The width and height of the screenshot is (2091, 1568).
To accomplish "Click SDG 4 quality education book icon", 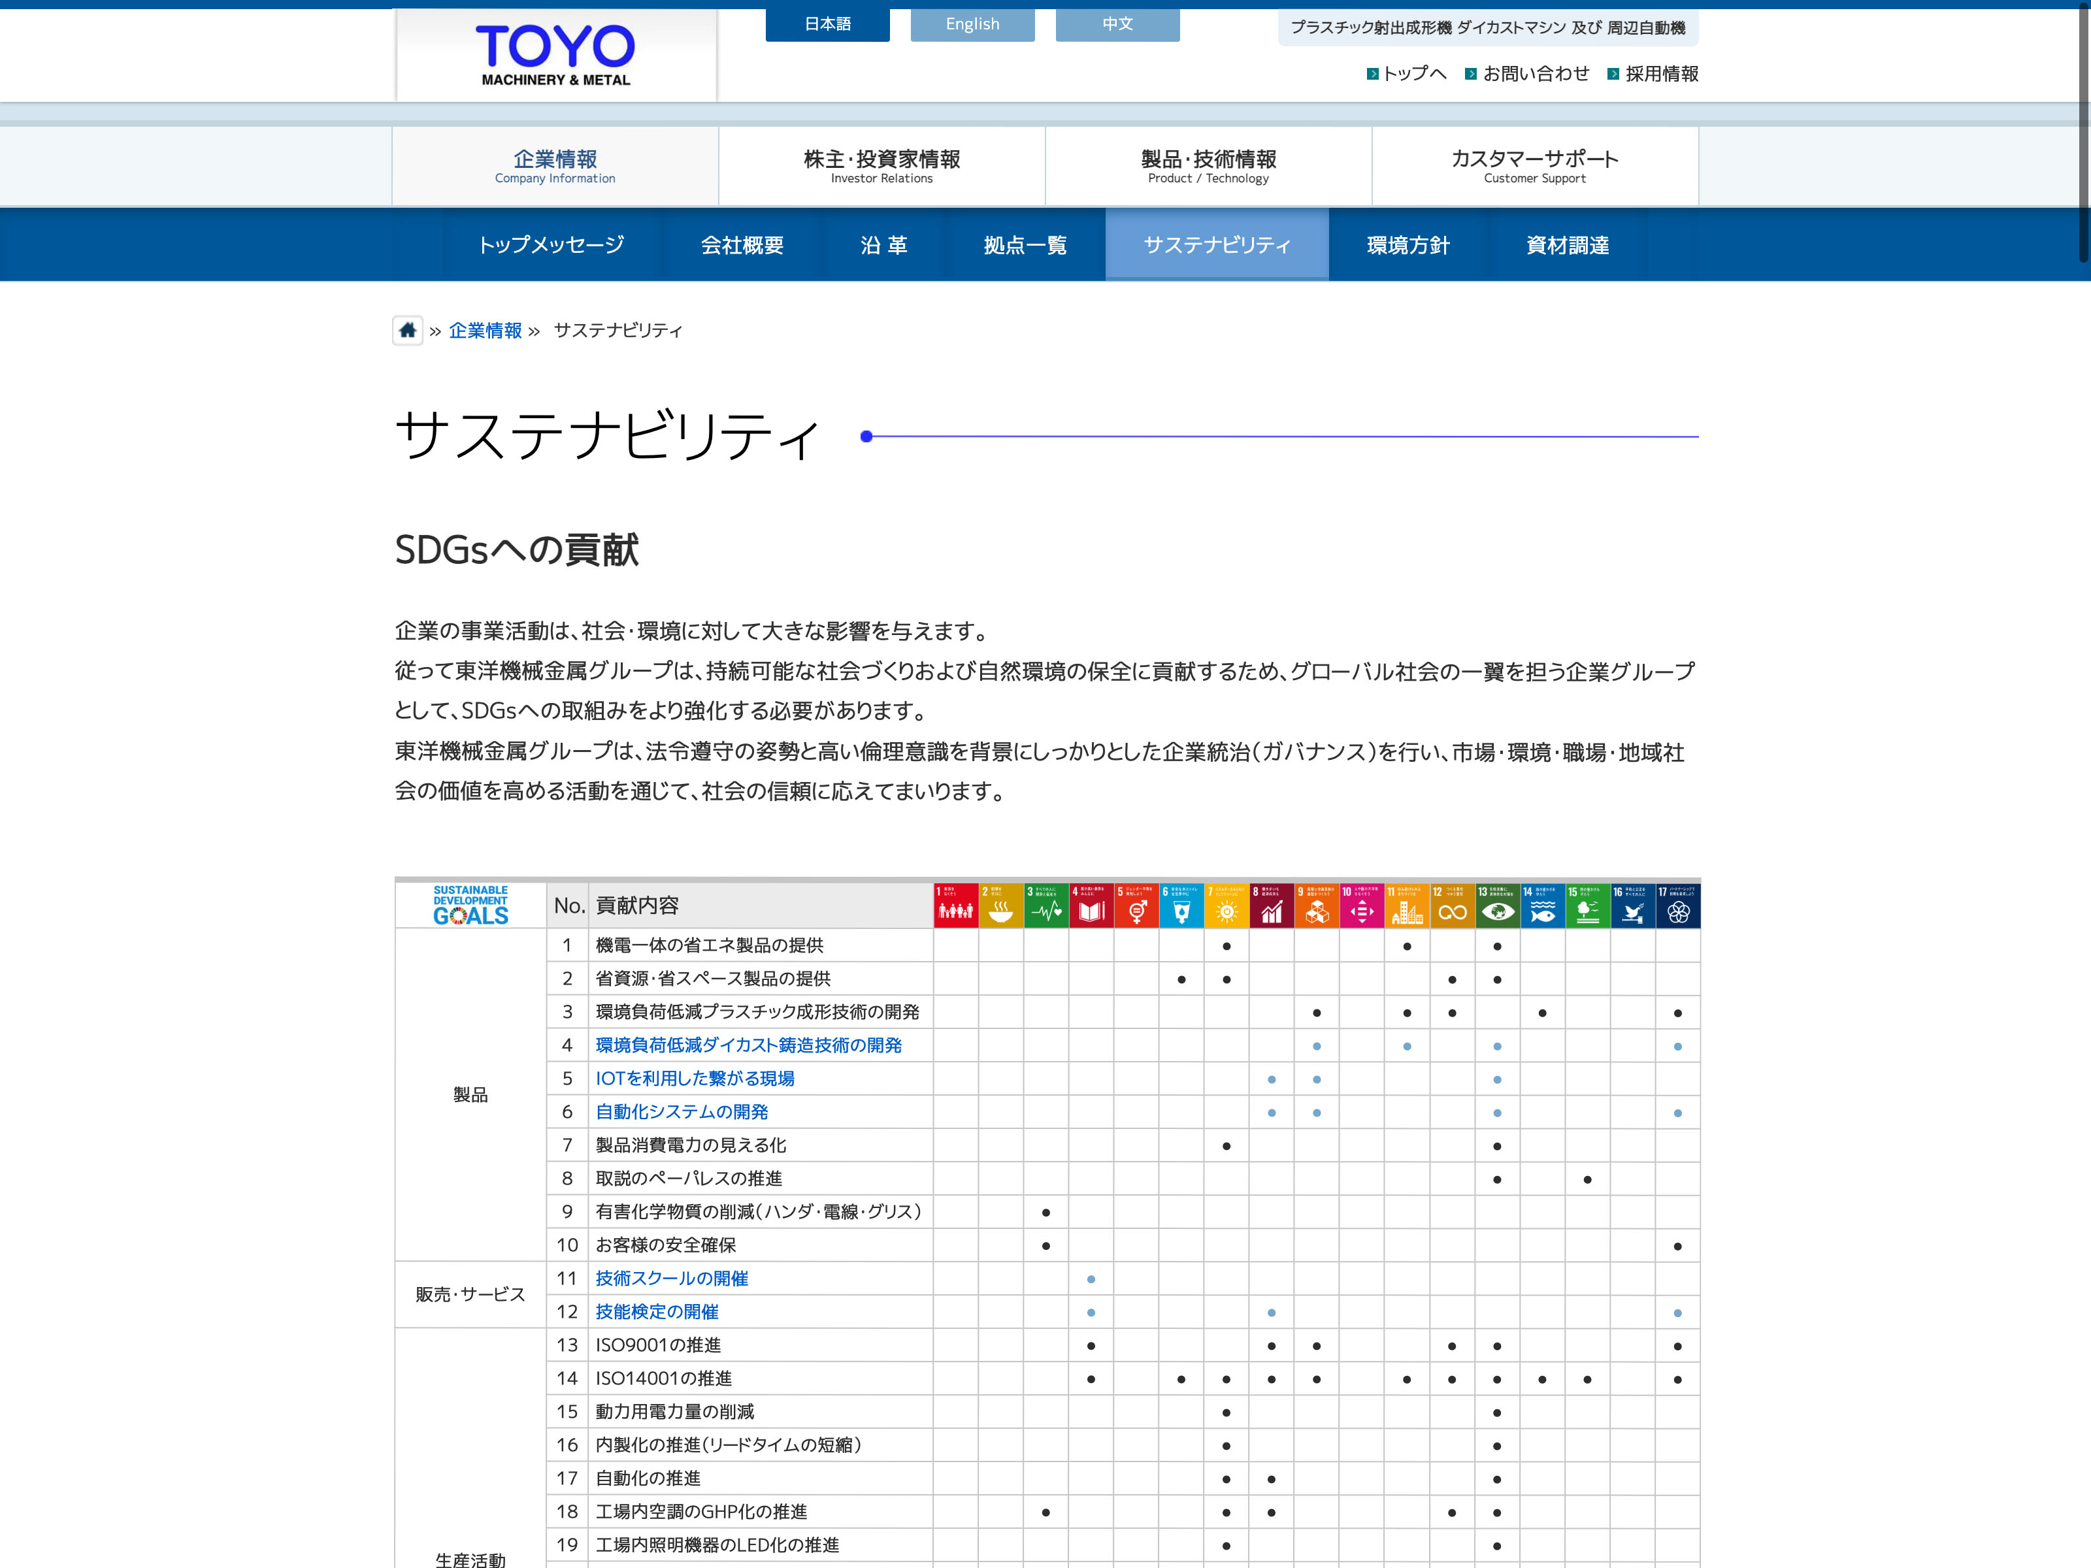I will [1091, 906].
